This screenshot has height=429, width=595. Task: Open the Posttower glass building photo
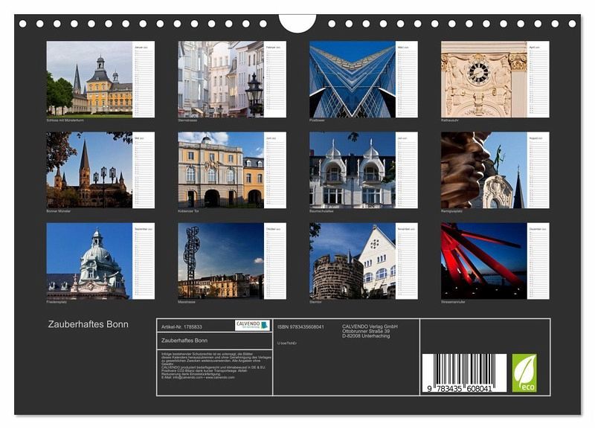coord(352,78)
